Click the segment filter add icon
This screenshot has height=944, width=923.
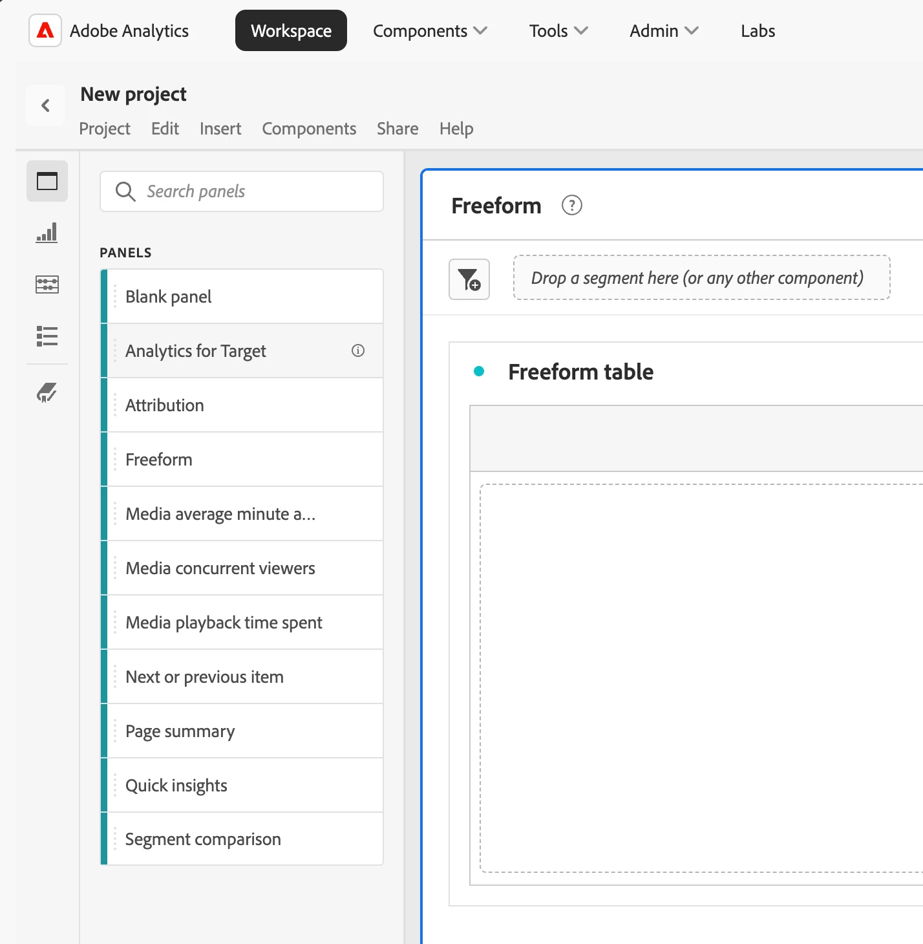[x=469, y=279]
